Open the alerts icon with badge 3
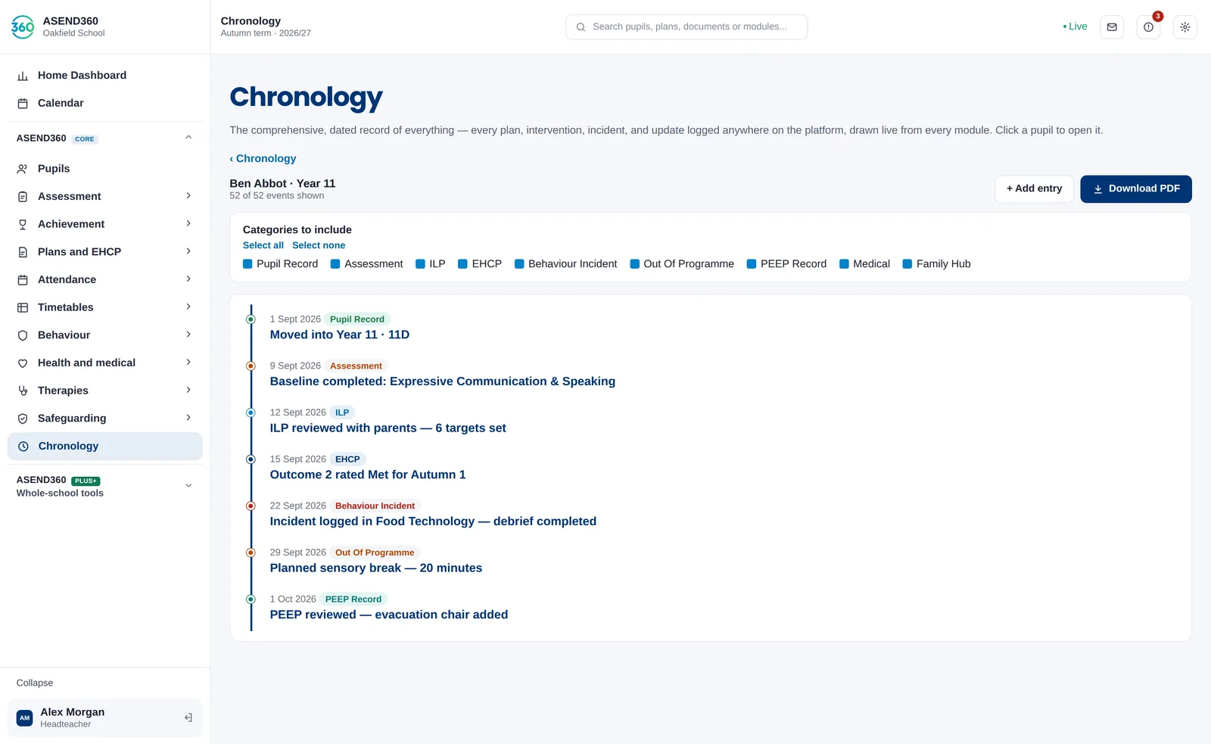The width and height of the screenshot is (1211, 744). click(1148, 27)
